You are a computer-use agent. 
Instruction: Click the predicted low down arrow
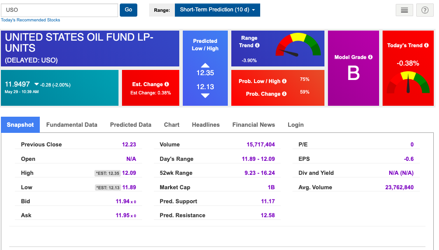(x=205, y=95)
